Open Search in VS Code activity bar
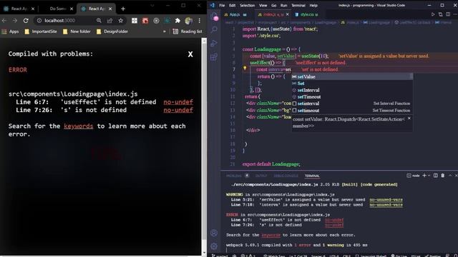Image resolution: width=458 pixels, height=257 pixels. pyautogui.click(x=214, y=29)
